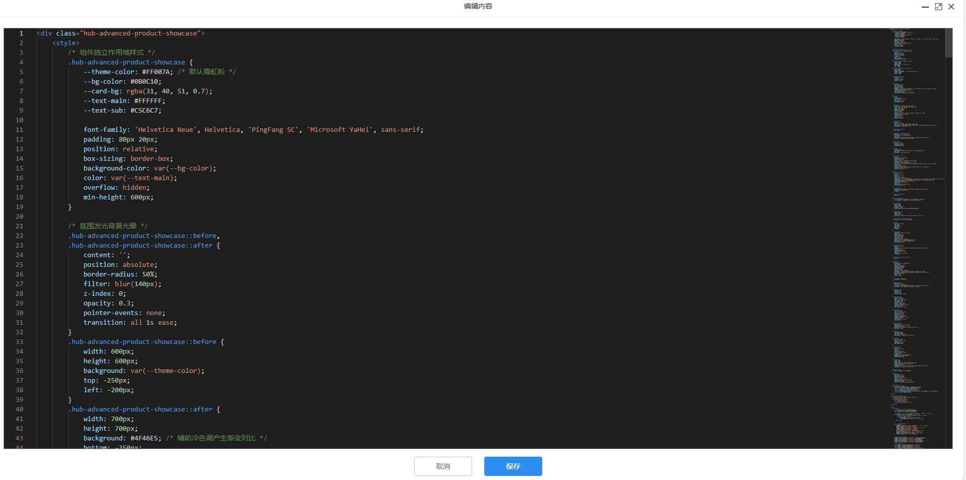Click the position: absolute line

click(120, 265)
